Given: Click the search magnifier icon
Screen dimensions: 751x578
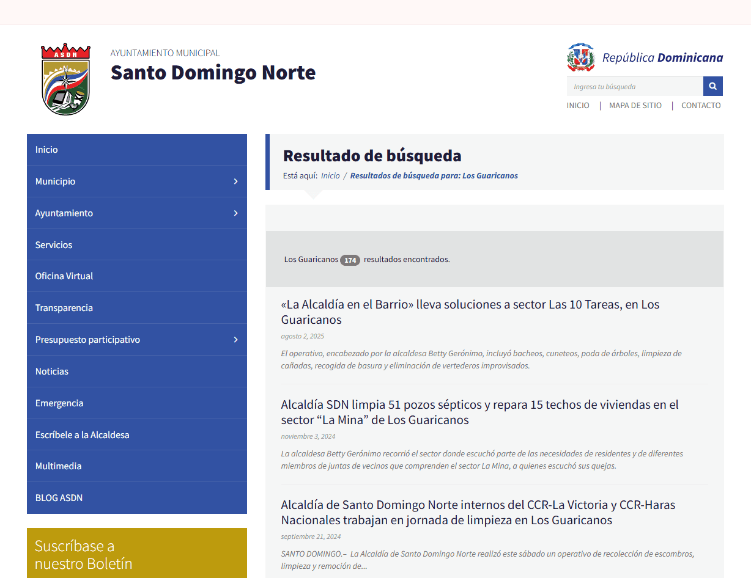Looking at the screenshot, I should pos(712,86).
